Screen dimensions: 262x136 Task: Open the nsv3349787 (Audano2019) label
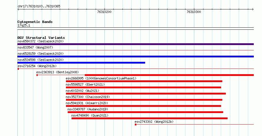pyautogui.click(x=88, y=109)
